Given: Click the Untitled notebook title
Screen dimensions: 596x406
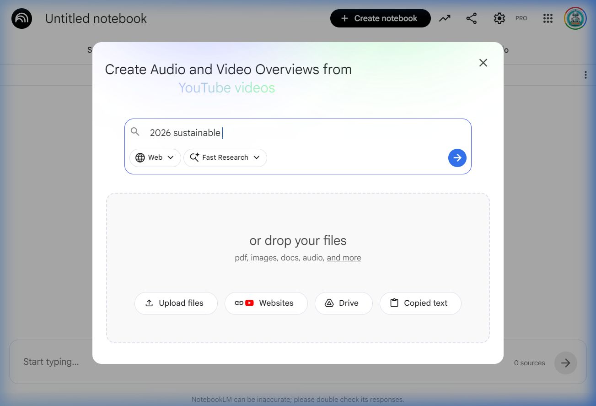Looking at the screenshot, I should 96,19.
